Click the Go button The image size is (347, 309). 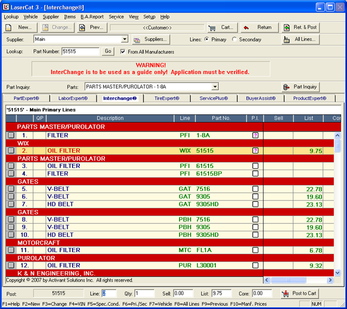point(108,52)
